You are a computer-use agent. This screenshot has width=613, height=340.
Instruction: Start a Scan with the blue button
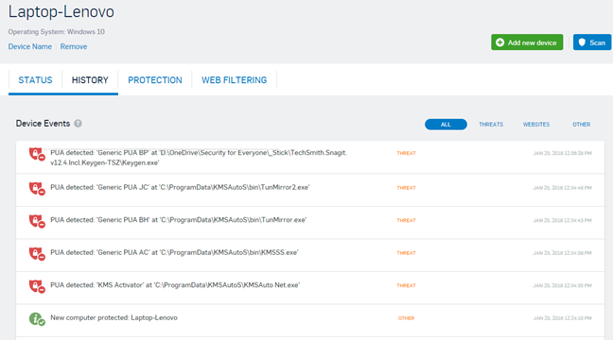(592, 42)
